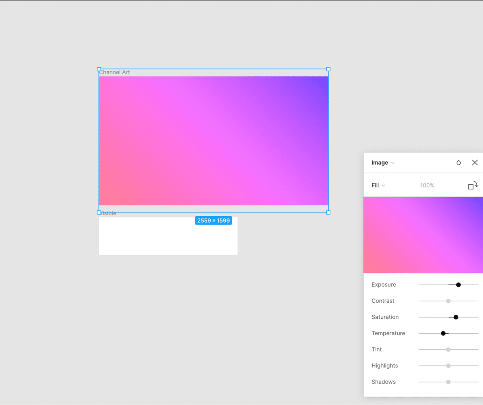Click the gradient image preview in panel
The height and width of the screenshot is (405, 483).
[x=423, y=235]
